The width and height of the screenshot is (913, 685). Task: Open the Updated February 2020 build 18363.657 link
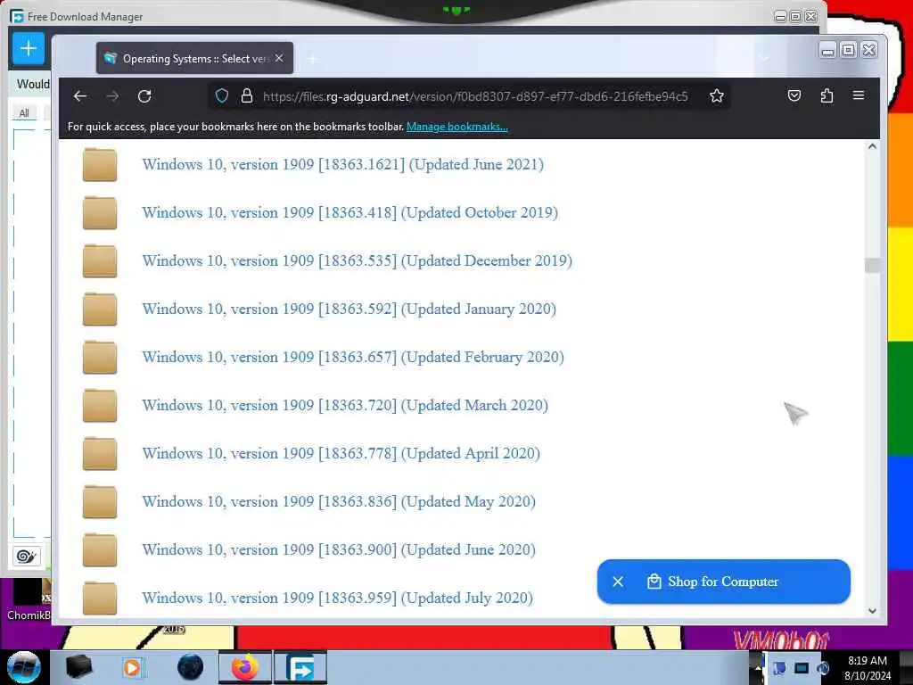point(353,357)
